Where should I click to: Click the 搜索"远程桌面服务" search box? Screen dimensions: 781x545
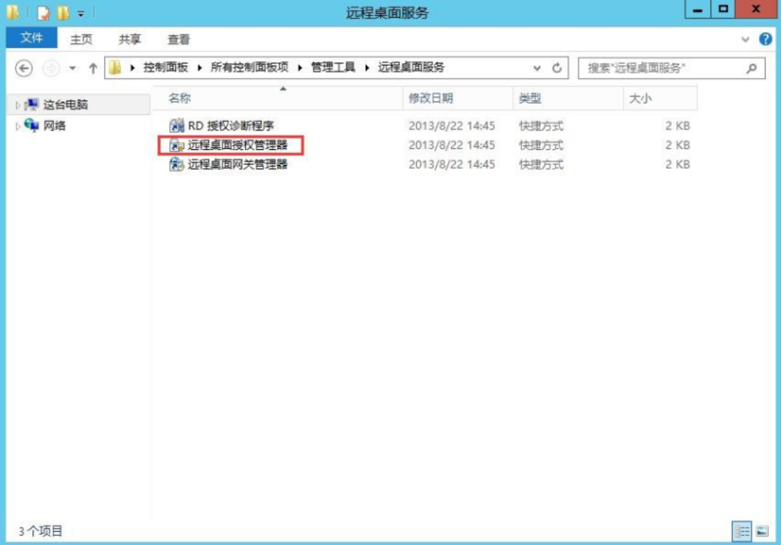coord(672,68)
